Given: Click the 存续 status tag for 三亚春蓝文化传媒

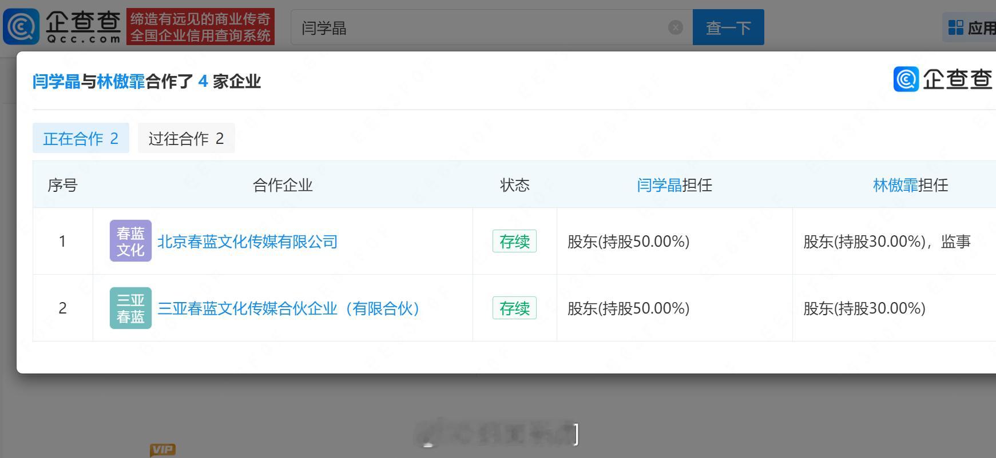Looking at the screenshot, I should click(514, 308).
